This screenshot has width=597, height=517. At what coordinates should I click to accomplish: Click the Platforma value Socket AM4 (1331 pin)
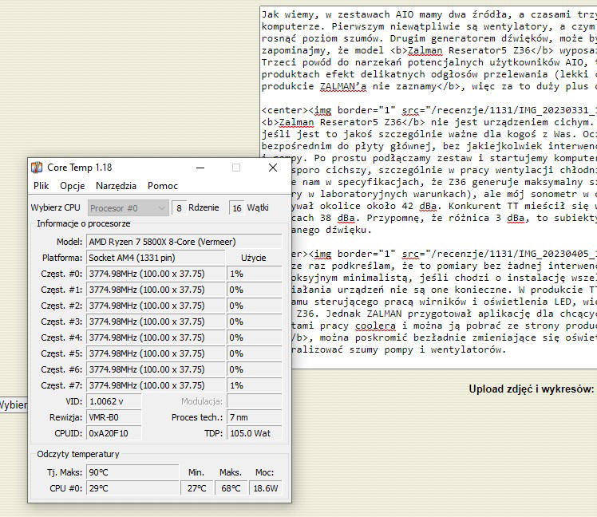coord(156,258)
